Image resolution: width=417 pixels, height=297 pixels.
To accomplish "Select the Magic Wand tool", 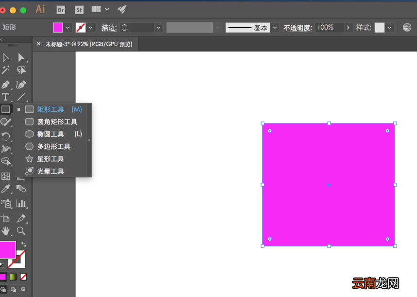I will 5,70.
